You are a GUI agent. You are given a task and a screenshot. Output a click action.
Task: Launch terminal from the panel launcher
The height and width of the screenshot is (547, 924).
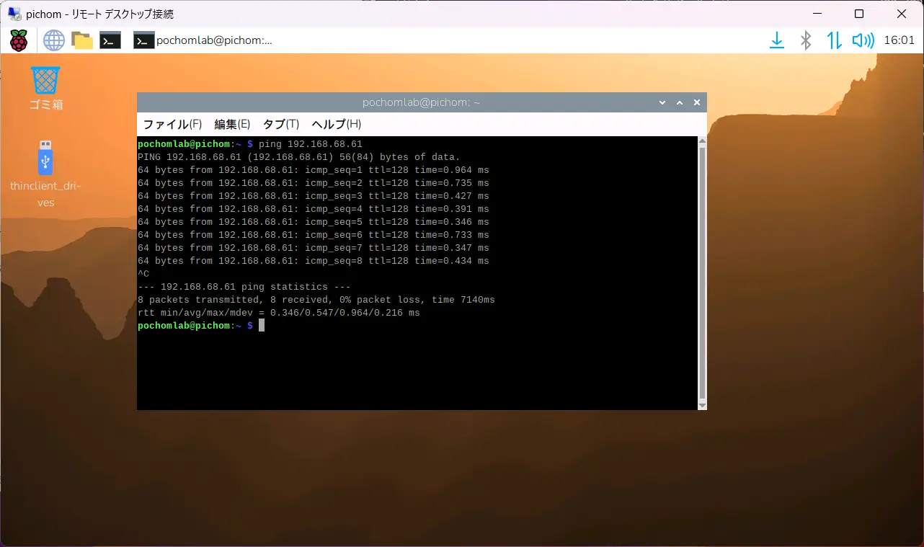click(x=110, y=40)
